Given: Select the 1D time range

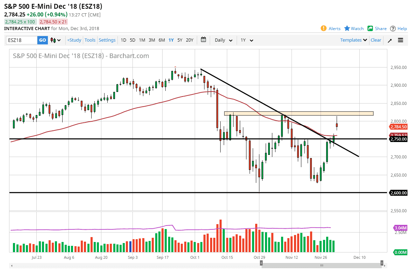Looking at the screenshot, I should tap(123, 40).
